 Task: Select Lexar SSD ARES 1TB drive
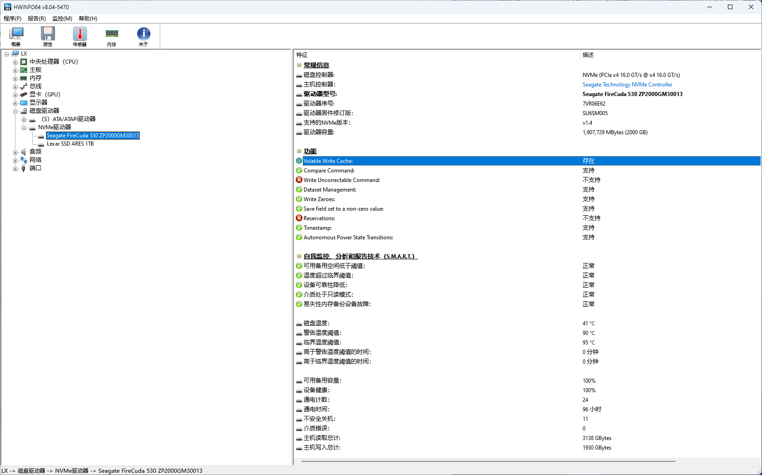tap(70, 144)
